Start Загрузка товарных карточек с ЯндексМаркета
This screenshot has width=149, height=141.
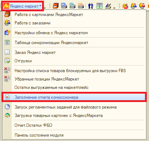click(x=74, y=115)
